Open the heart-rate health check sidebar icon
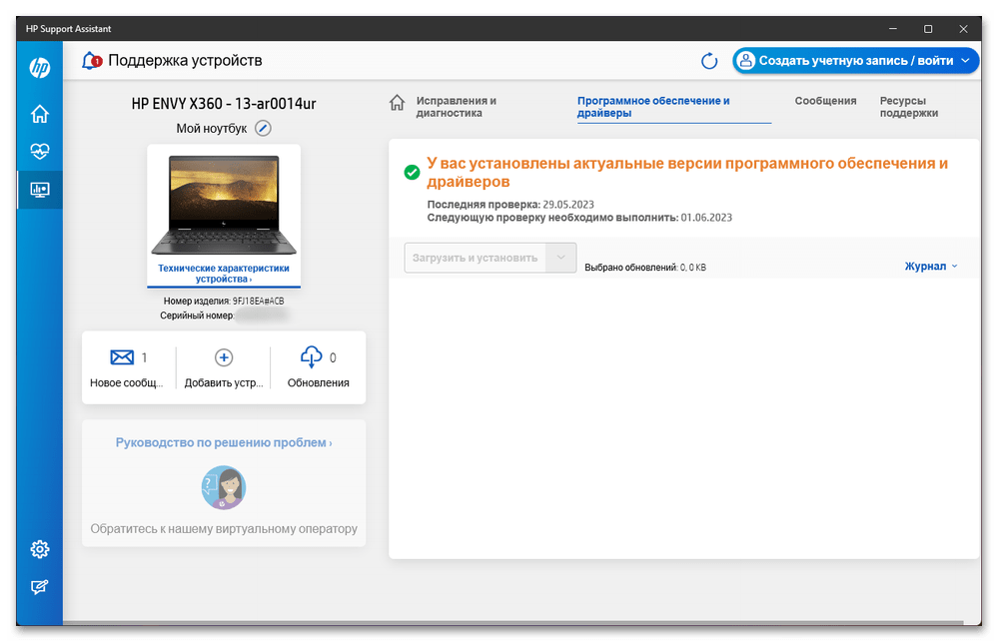 click(x=40, y=152)
